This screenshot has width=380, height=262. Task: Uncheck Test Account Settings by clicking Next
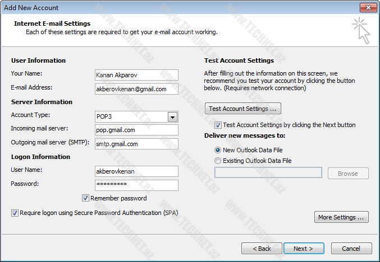(218, 125)
